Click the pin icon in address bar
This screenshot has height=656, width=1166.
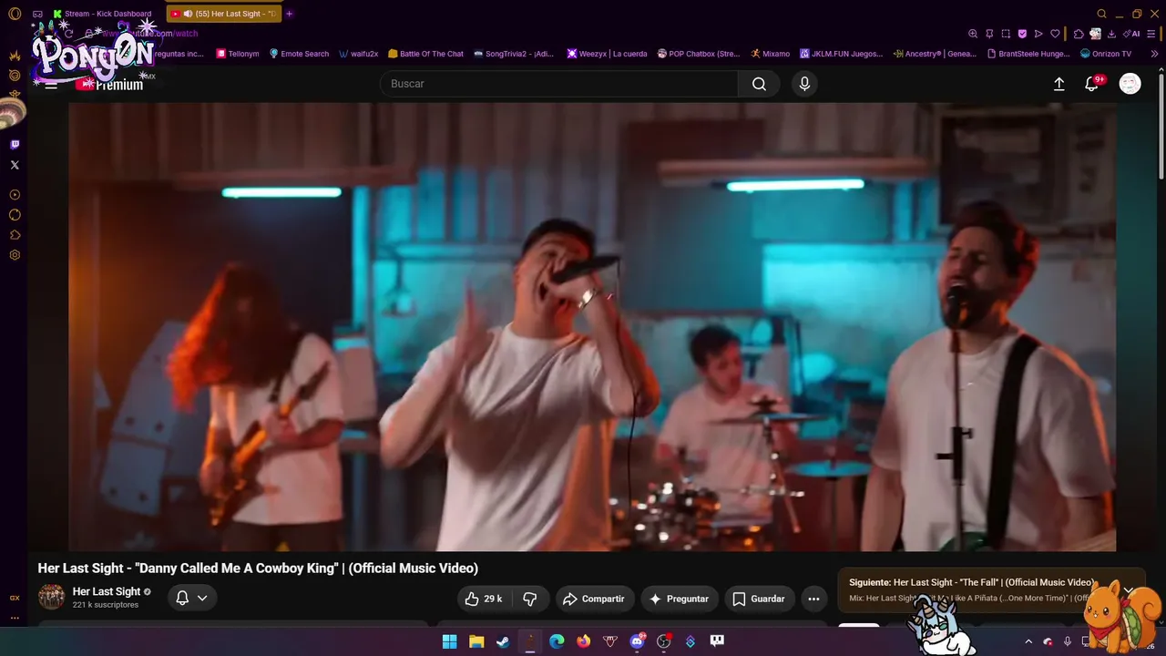tap(989, 34)
